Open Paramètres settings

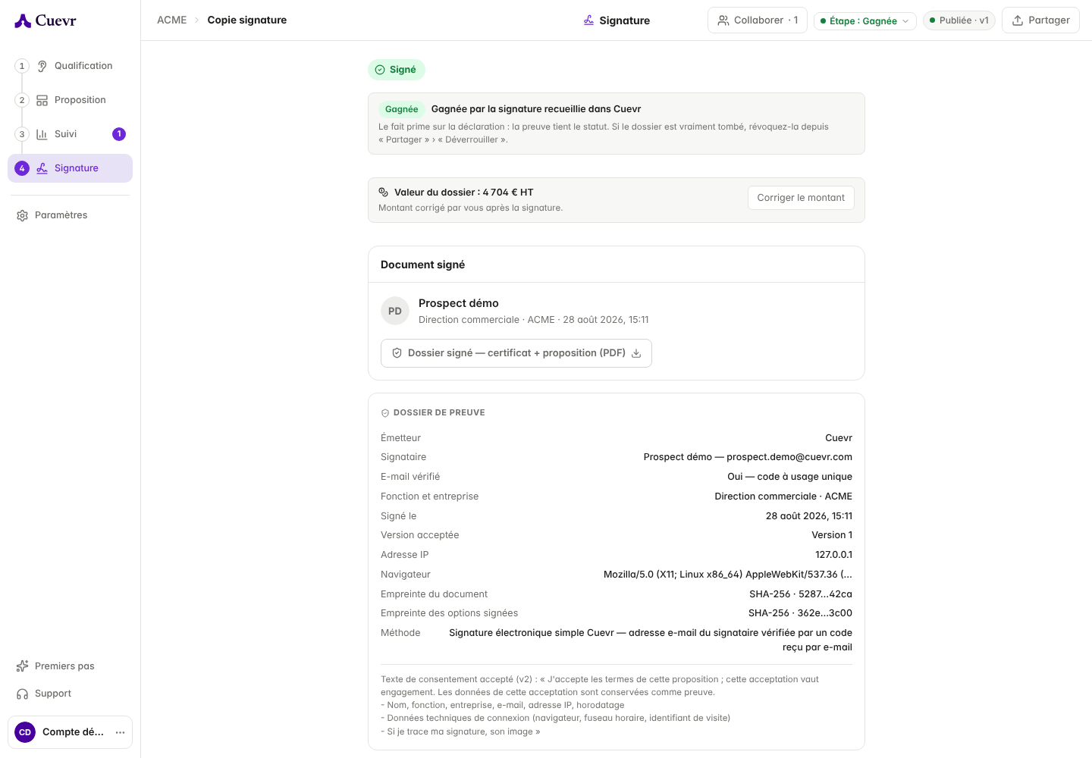(x=70, y=215)
